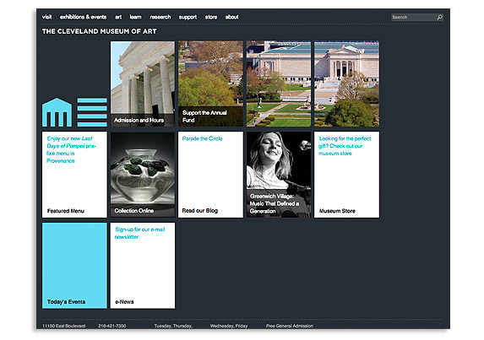Open the learn menu
The width and height of the screenshot is (484, 340).
pyautogui.click(x=135, y=17)
